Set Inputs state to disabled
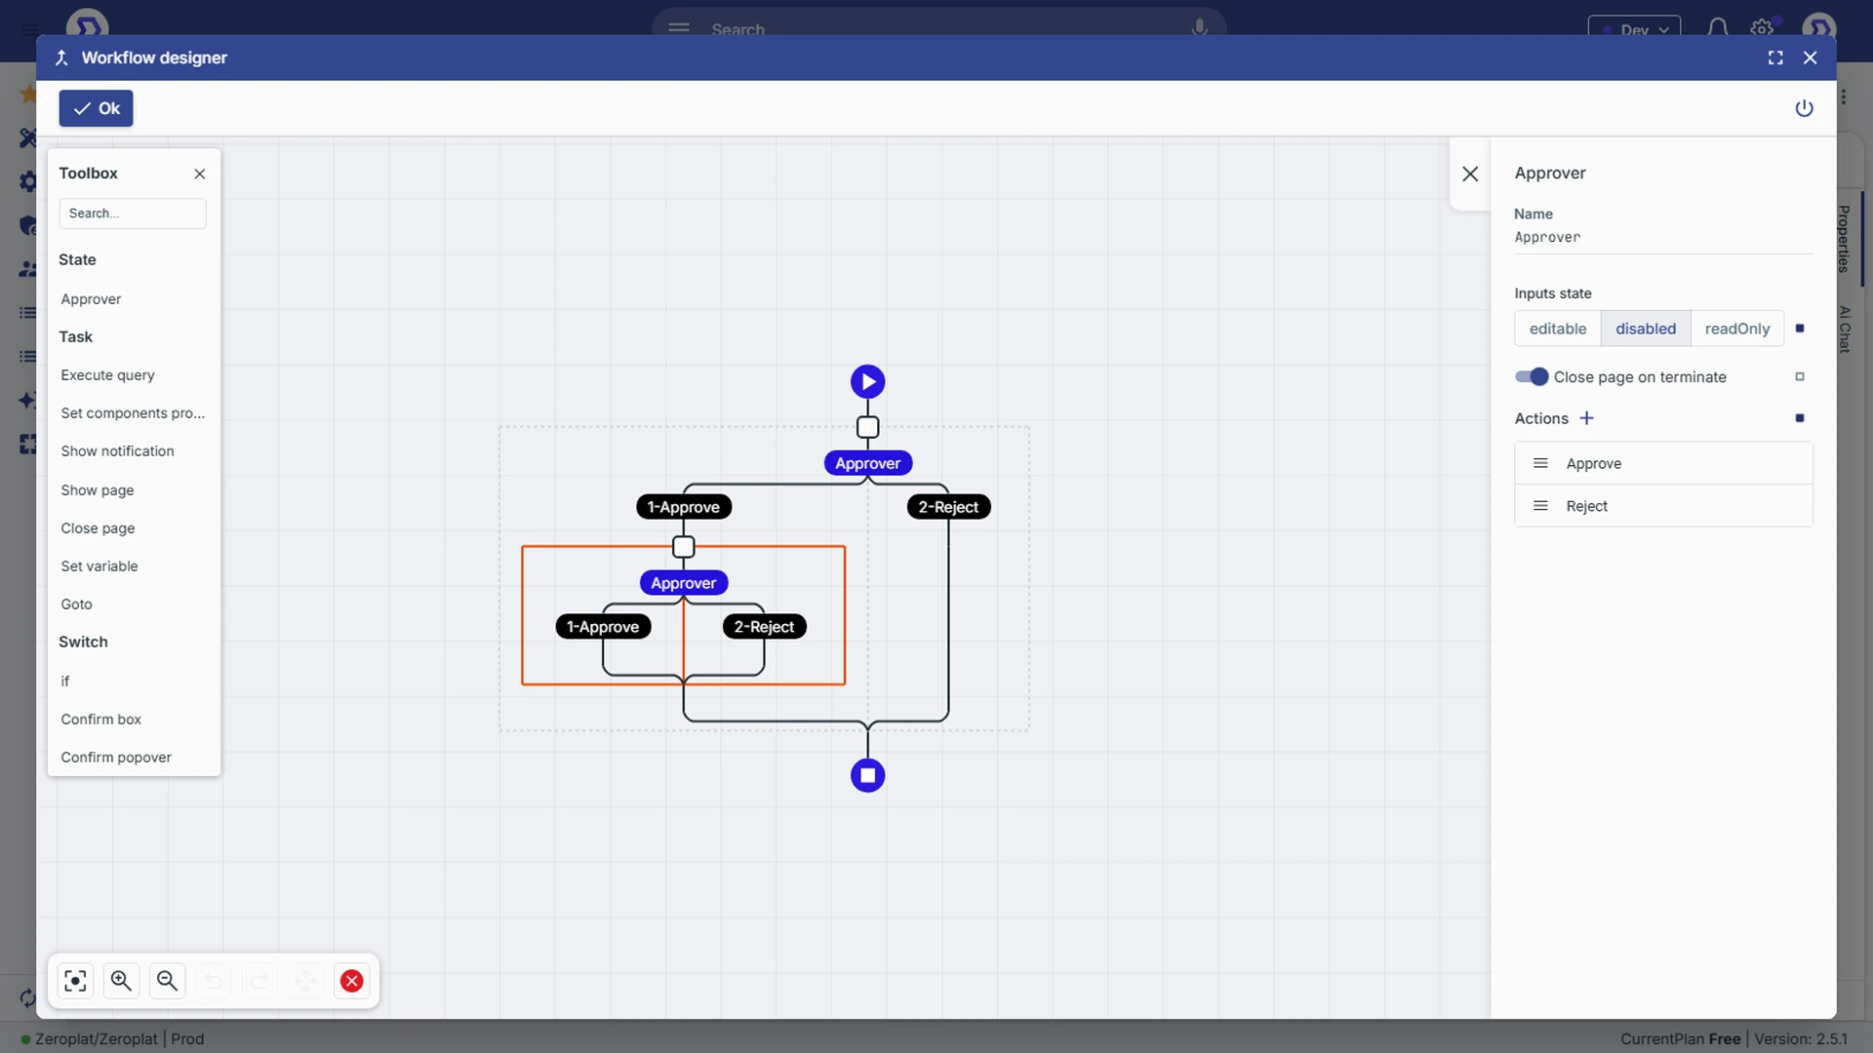Image resolution: width=1873 pixels, height=1053 pixels. tap(1646, 329)
